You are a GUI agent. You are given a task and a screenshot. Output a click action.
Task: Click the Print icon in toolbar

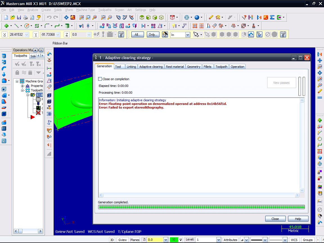25,17
